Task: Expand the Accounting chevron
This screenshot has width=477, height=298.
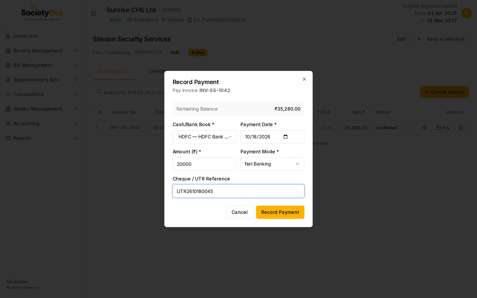Action: pyautogui.click(x=76, y=124)
